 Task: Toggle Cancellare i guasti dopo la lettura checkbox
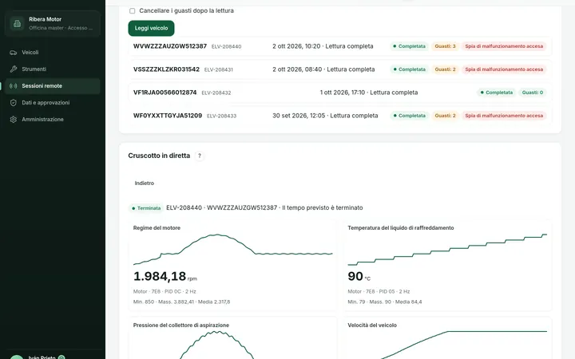click(x=132, y=10)
